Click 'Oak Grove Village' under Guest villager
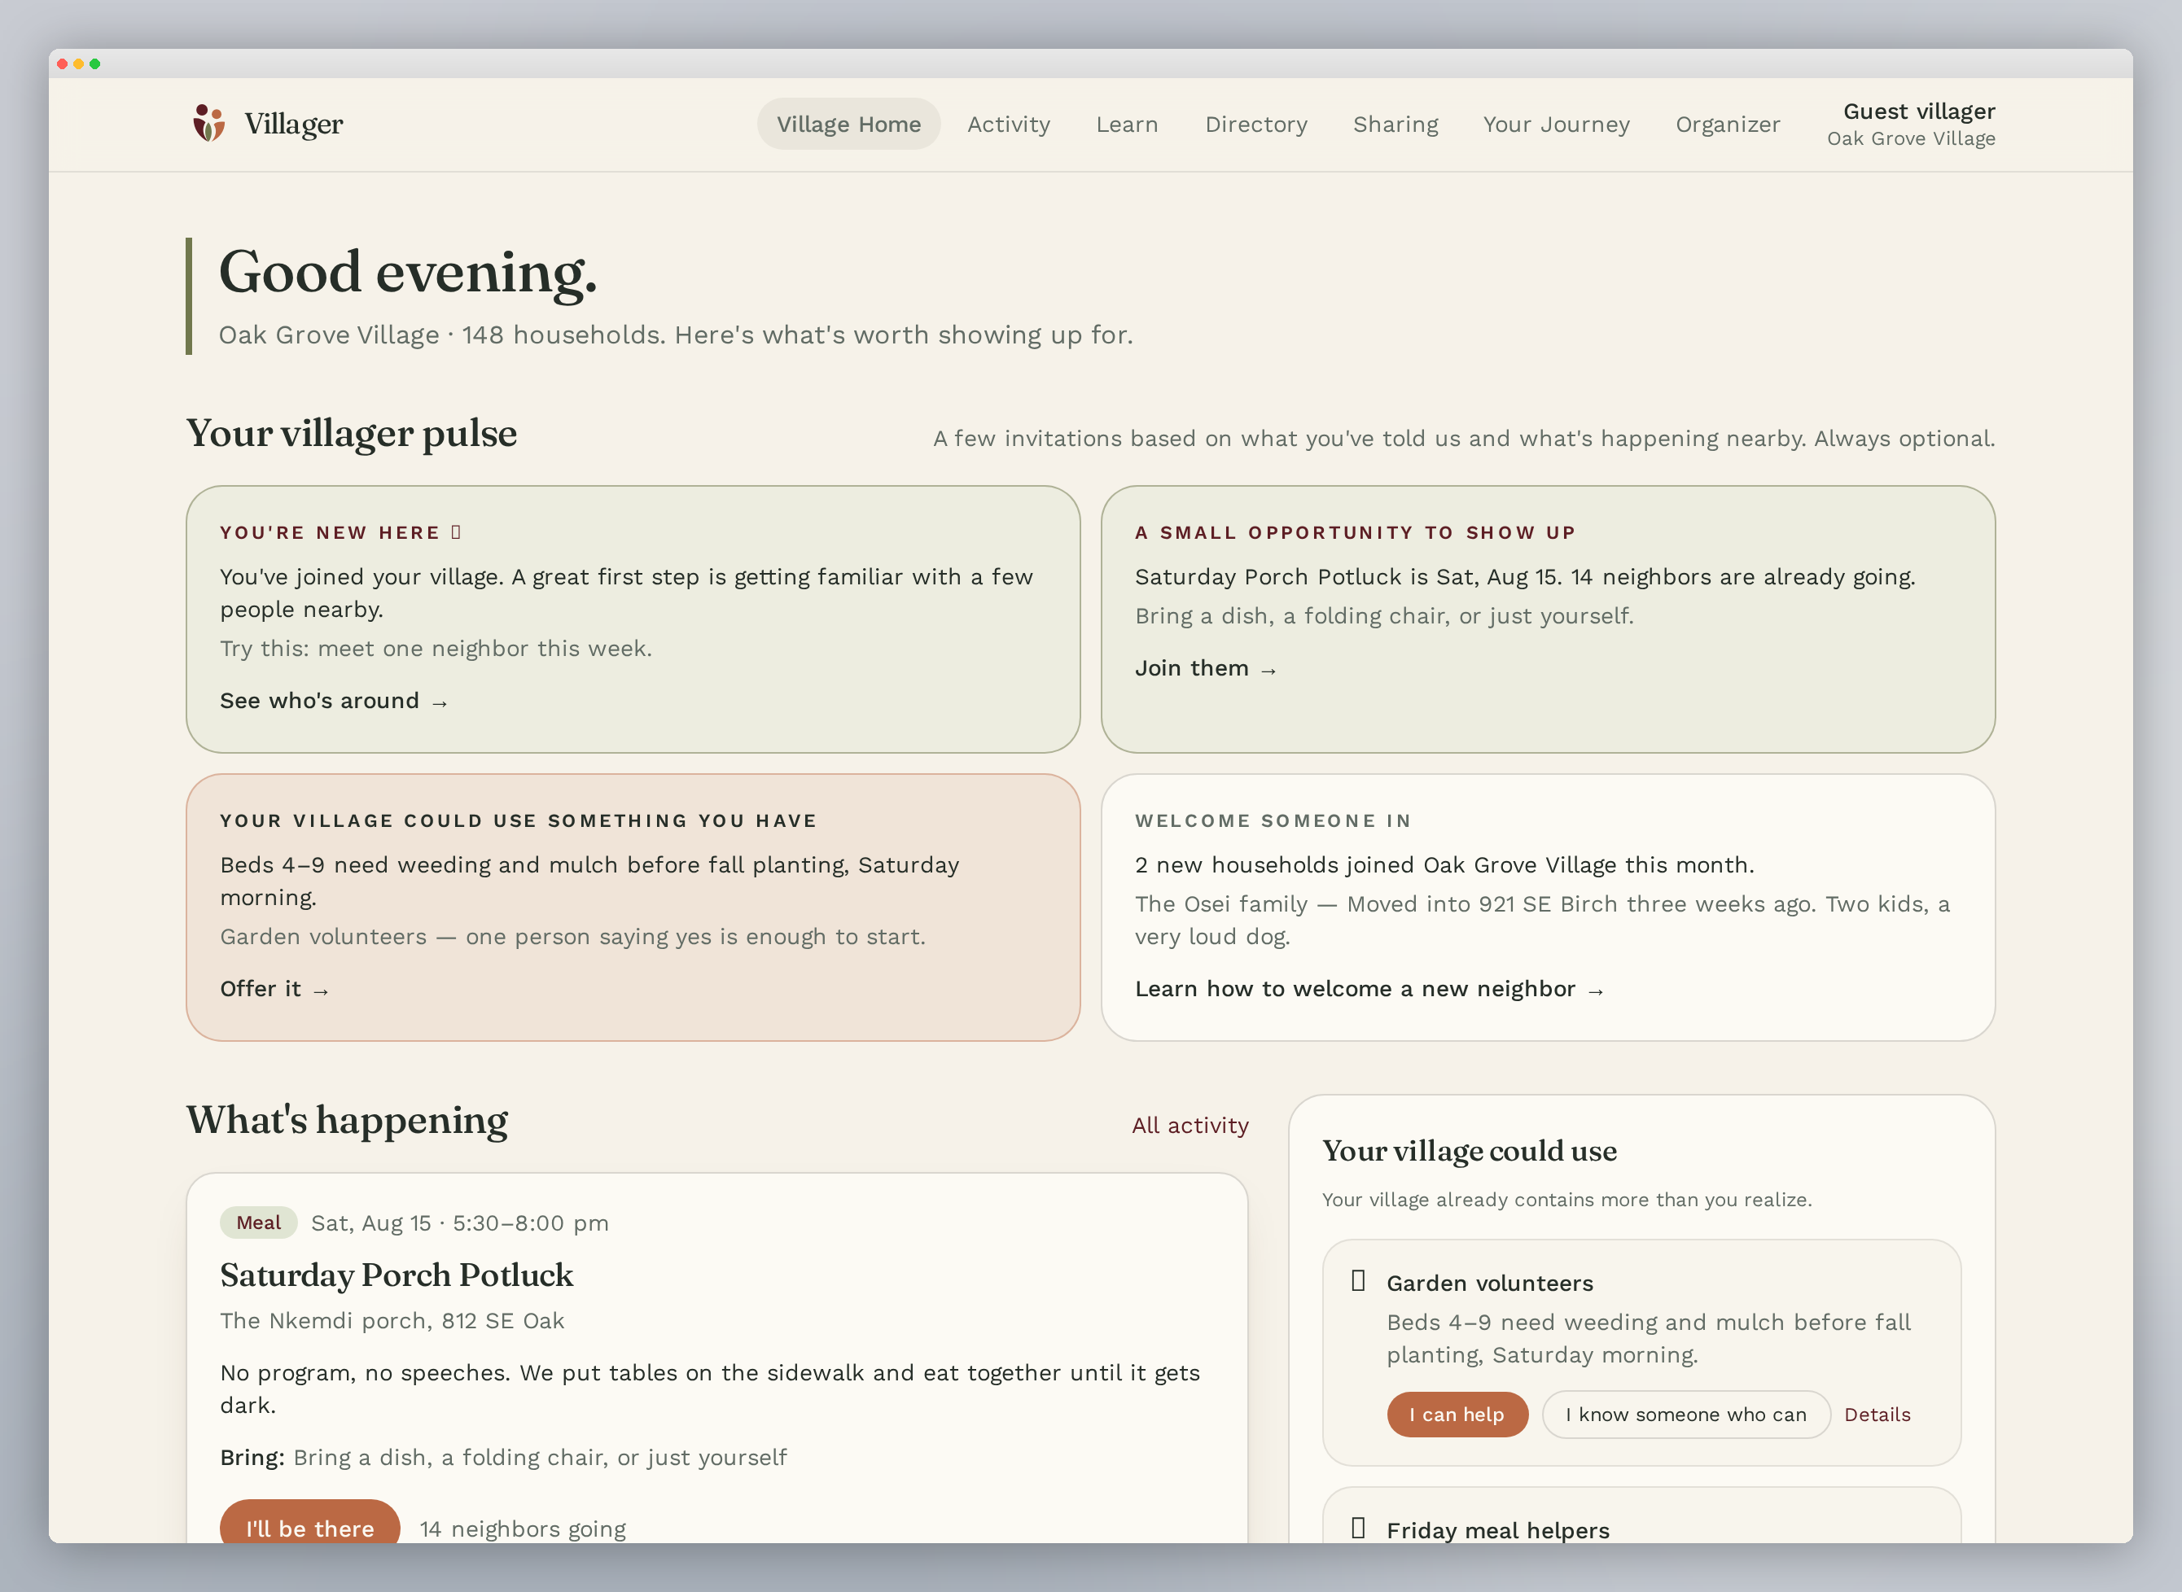The image size is (2182, 1592). pos(1910,138)
